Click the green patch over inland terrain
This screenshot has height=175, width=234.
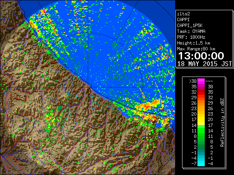60,107
